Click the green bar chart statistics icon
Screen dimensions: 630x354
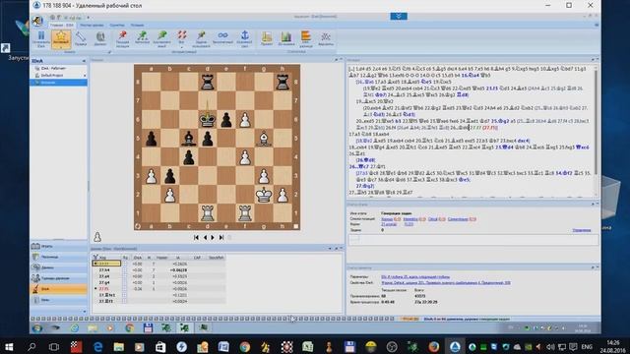click(286, 37)
